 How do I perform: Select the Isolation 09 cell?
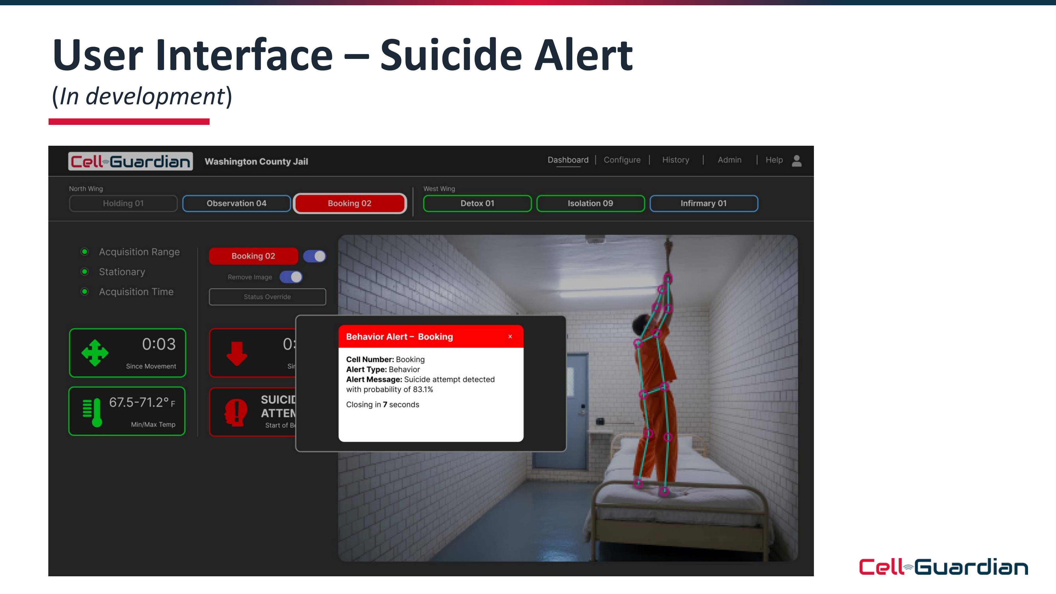pyautogui.click(x=590, y=203)
